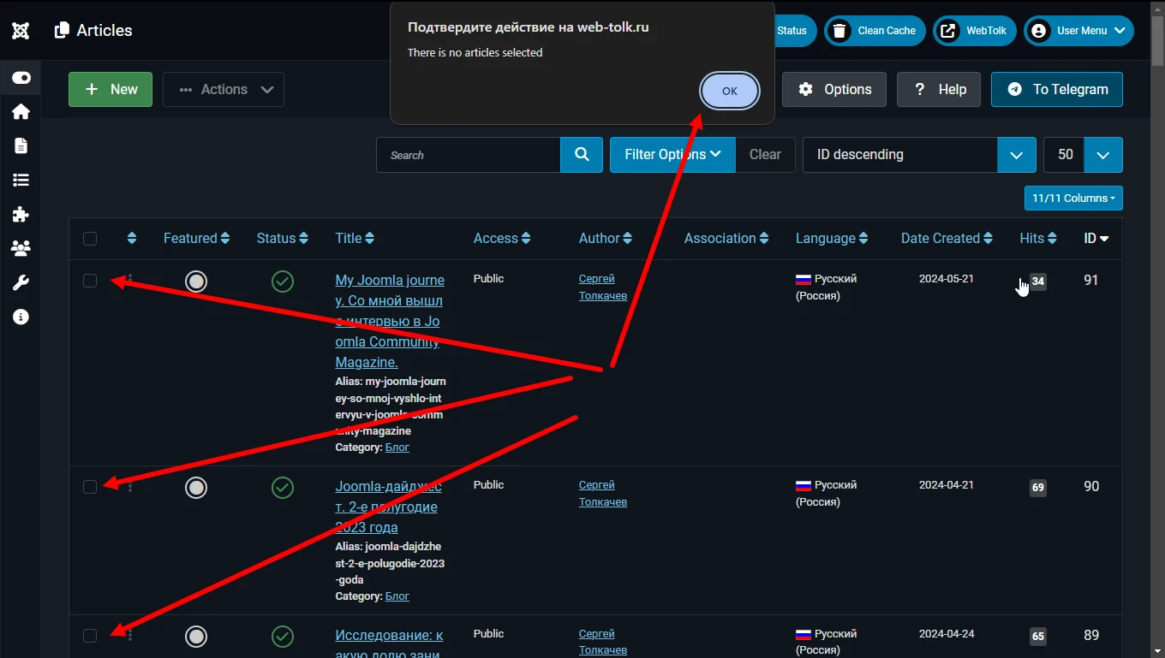This screenshot has height=658, width=1165.
Task: Click drag handle dots for article 91
Action: click(130, 281)
